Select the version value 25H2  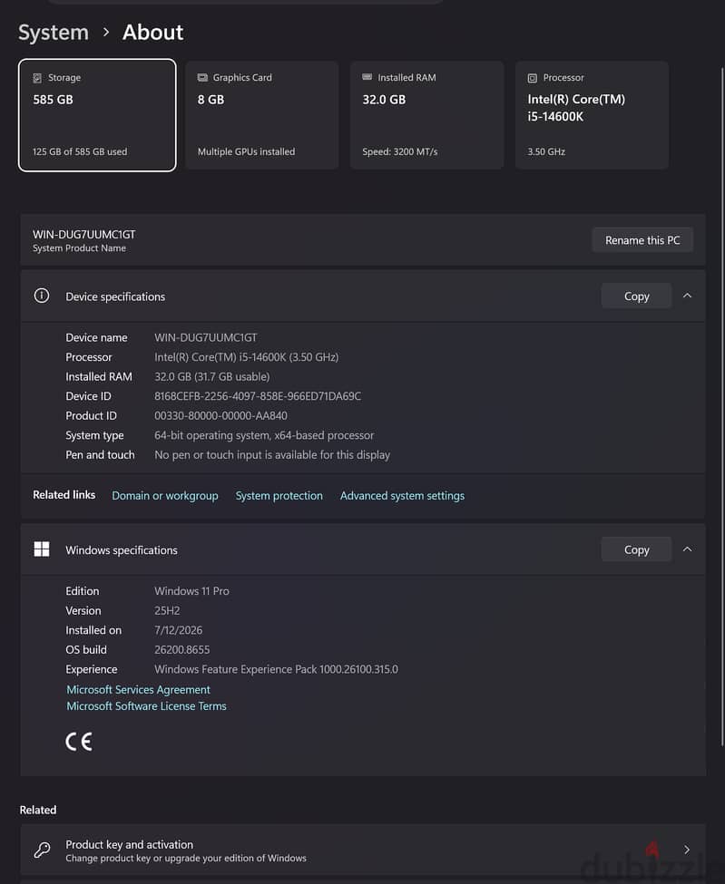[167, 610]
